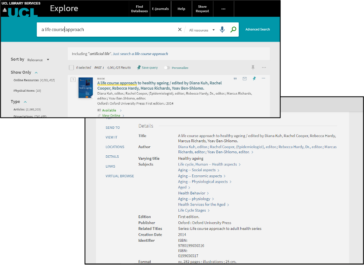The height and width of the screenshot is (265, 364).
Task: Jump to VIRTUAL BROWSE section
Action: [120, 176]
